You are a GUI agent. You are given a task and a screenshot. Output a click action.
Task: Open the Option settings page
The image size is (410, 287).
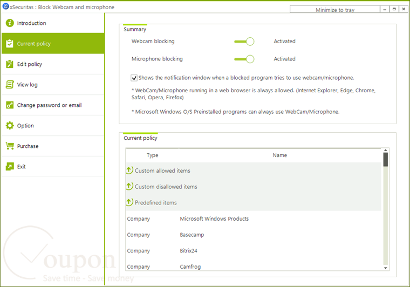tap(53, 126)
